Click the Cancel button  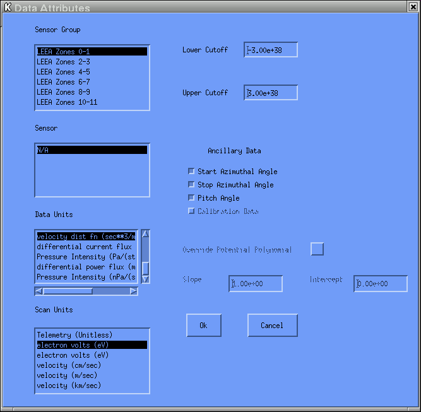(273, 326)
